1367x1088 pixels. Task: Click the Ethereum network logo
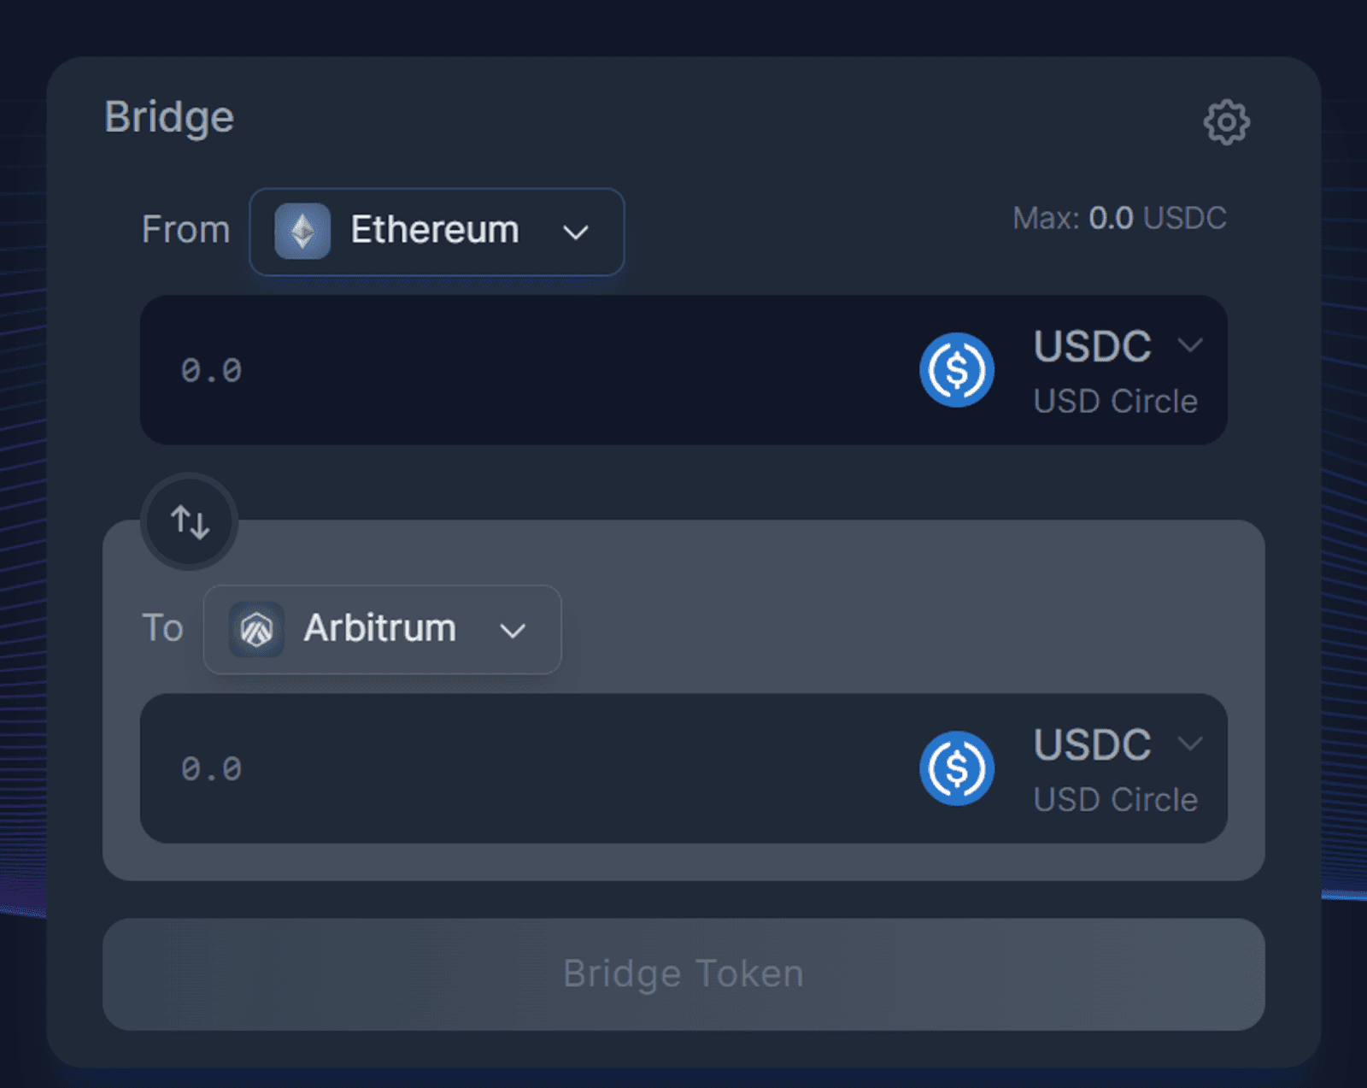[x=302, y=231]
